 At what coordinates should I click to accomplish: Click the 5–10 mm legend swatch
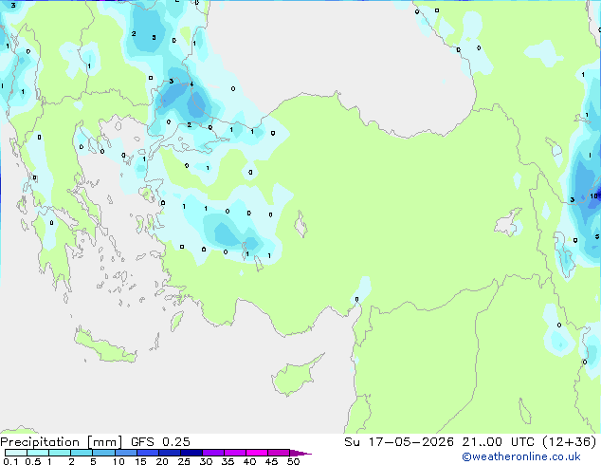103,453
